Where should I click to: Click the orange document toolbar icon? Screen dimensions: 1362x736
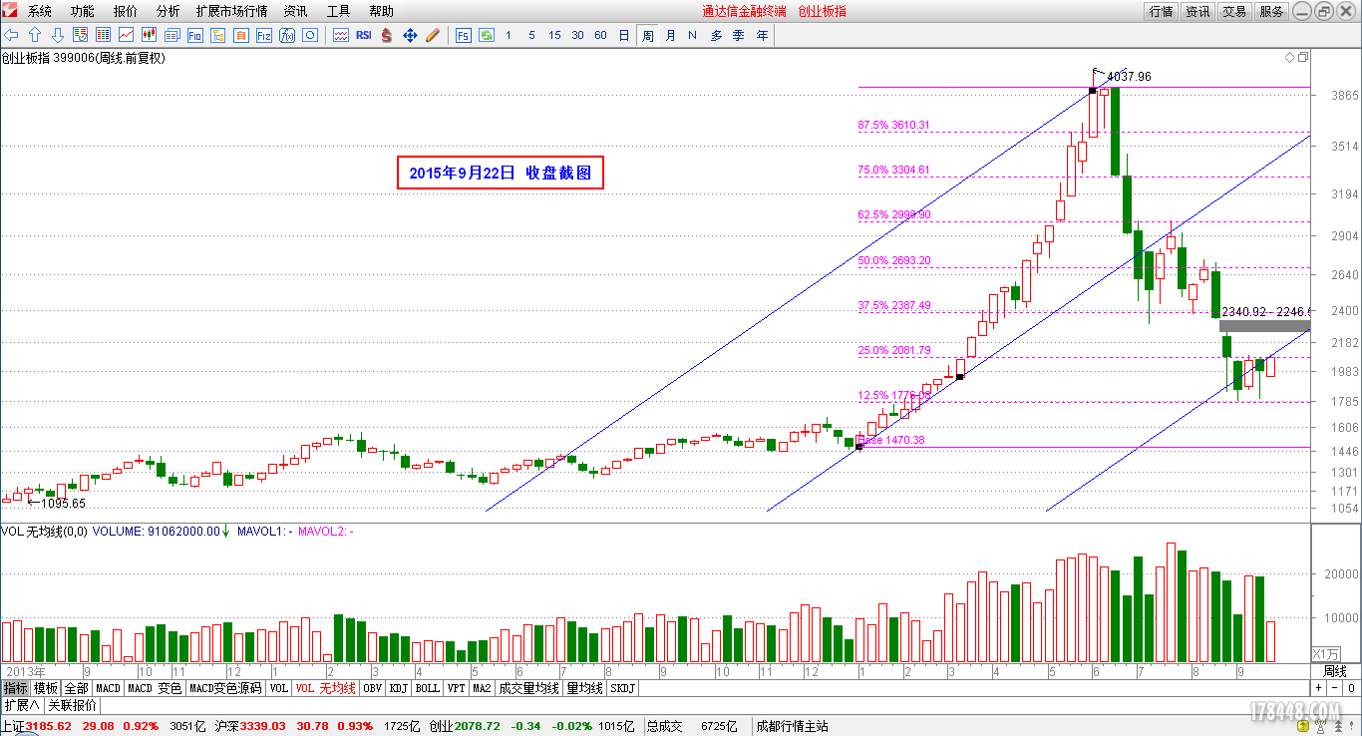pos(240,35)
